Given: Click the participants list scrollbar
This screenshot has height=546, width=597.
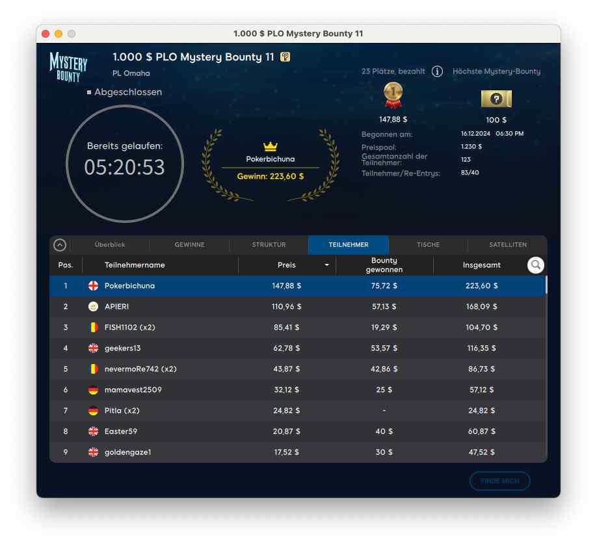Looking at the screenshot, I should 546,286.
